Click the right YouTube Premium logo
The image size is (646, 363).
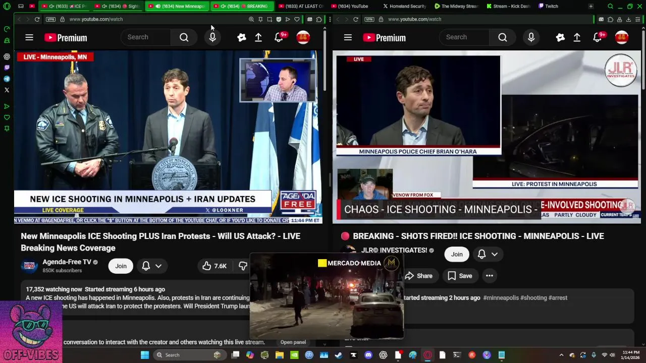[384, 38]
